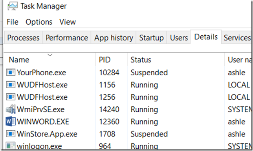
Task: Click the winlogon.exe process icon
Action: click(x=11, y=146)
